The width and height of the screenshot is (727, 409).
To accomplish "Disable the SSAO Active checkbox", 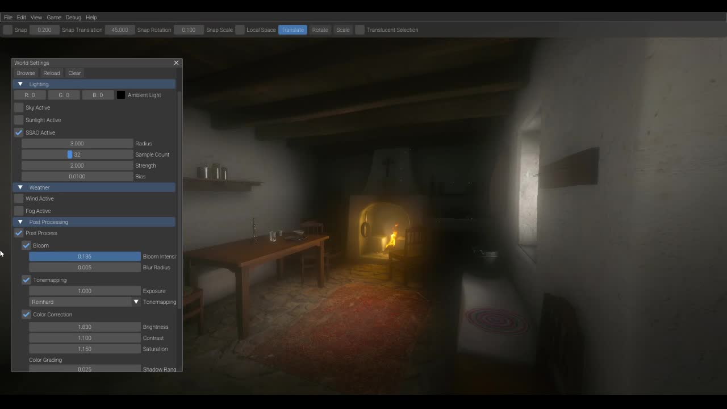I will (x=19, y=133).
